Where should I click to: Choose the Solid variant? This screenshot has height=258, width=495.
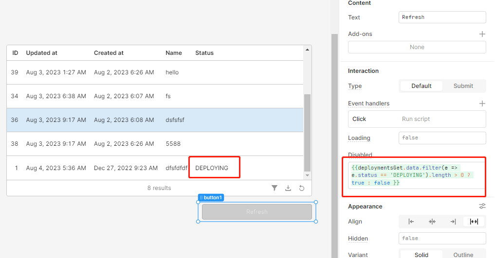pos(421,255)
